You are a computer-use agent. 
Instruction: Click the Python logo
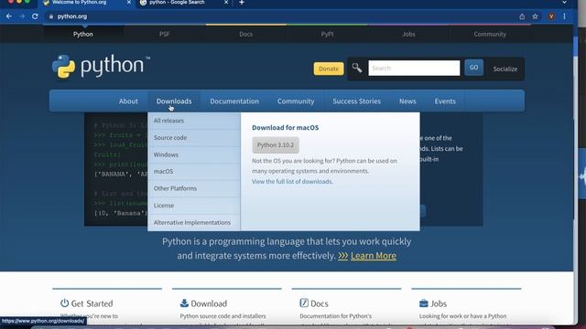101,67
